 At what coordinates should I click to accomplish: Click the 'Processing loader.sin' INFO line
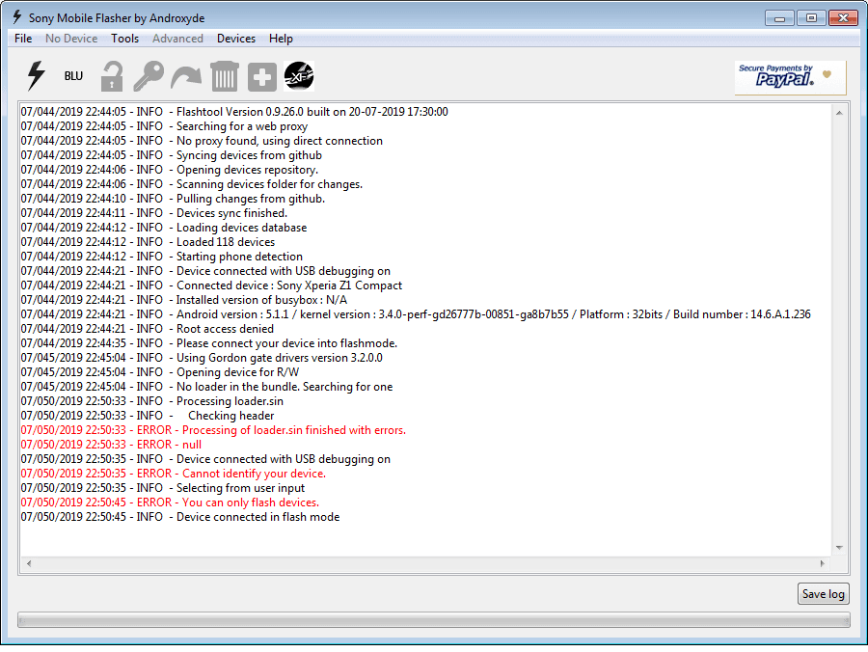[x=152, y=400]
